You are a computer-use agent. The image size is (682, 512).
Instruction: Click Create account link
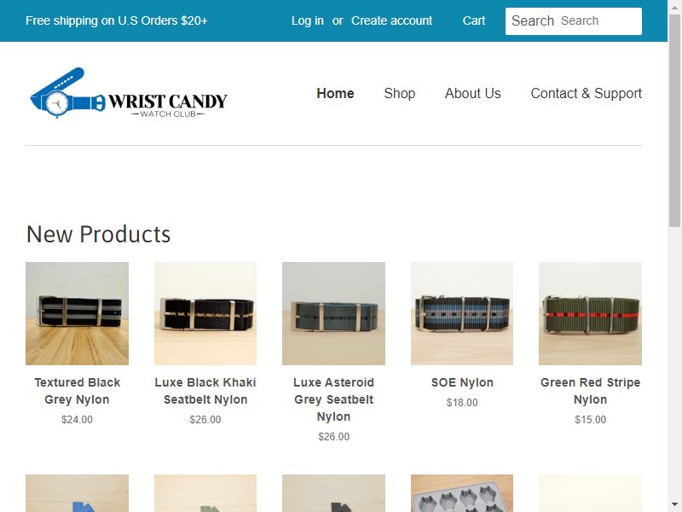392,20
